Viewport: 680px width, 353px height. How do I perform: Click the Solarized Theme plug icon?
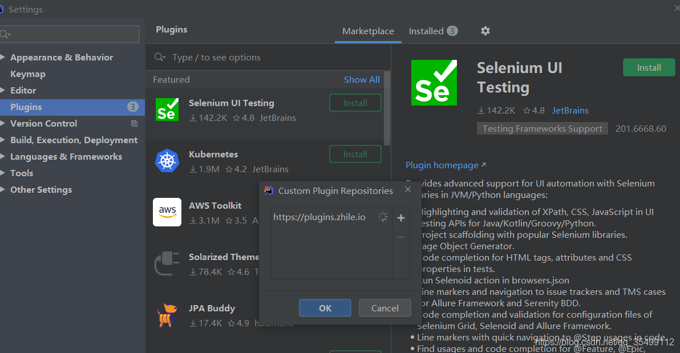pyautogui.click(x=167, y=263)
